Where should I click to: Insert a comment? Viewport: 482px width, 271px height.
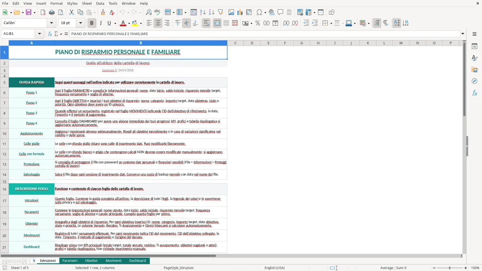[x=280, y=12]
